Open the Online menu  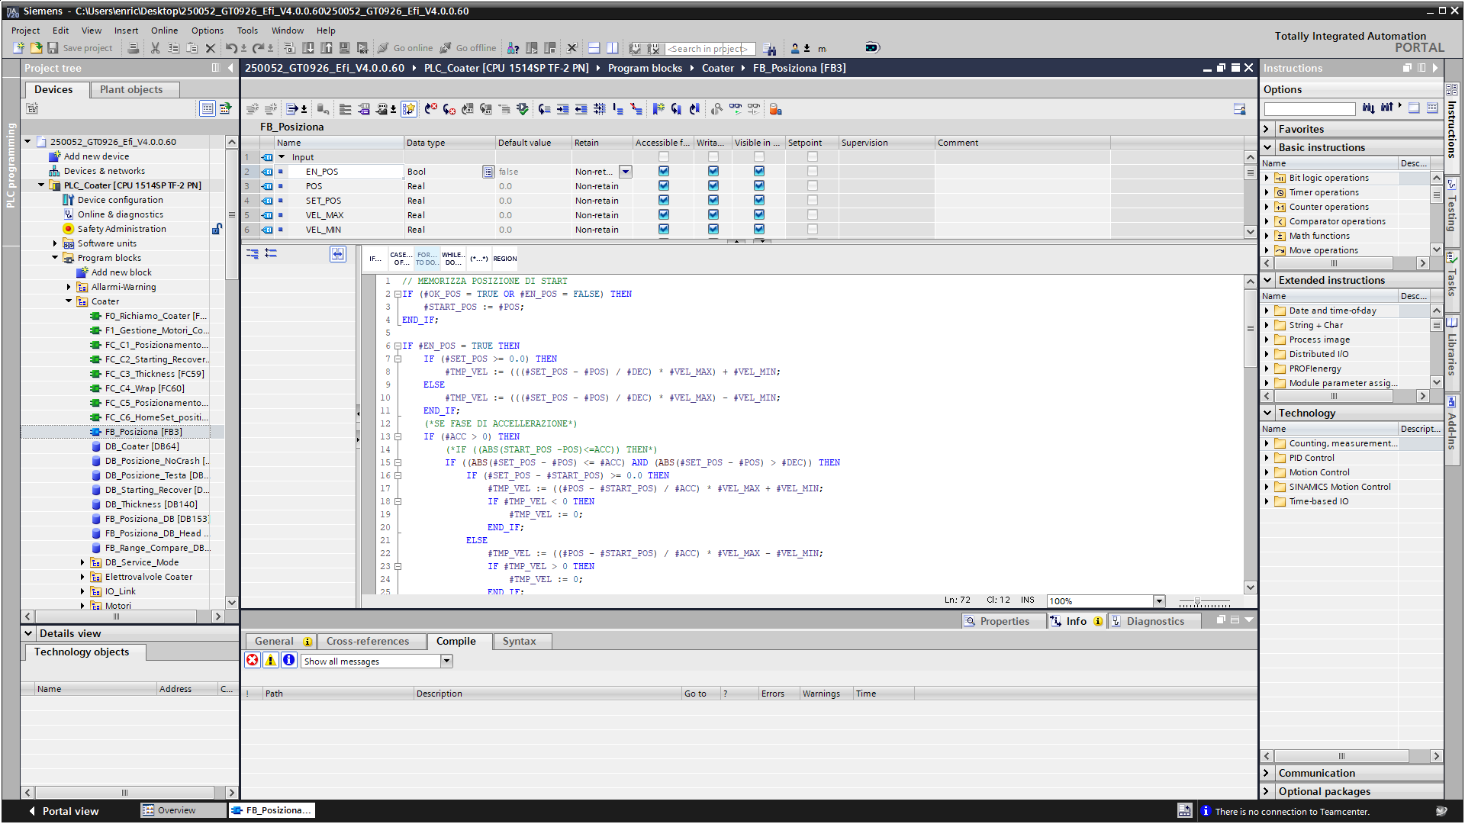[164, 31]
